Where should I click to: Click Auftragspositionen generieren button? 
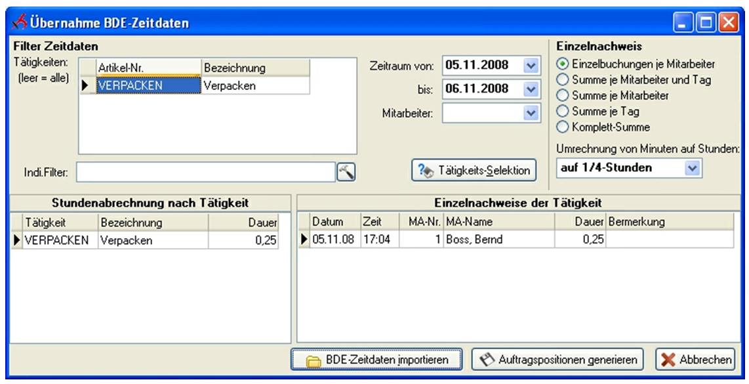[x=557, y=360]
